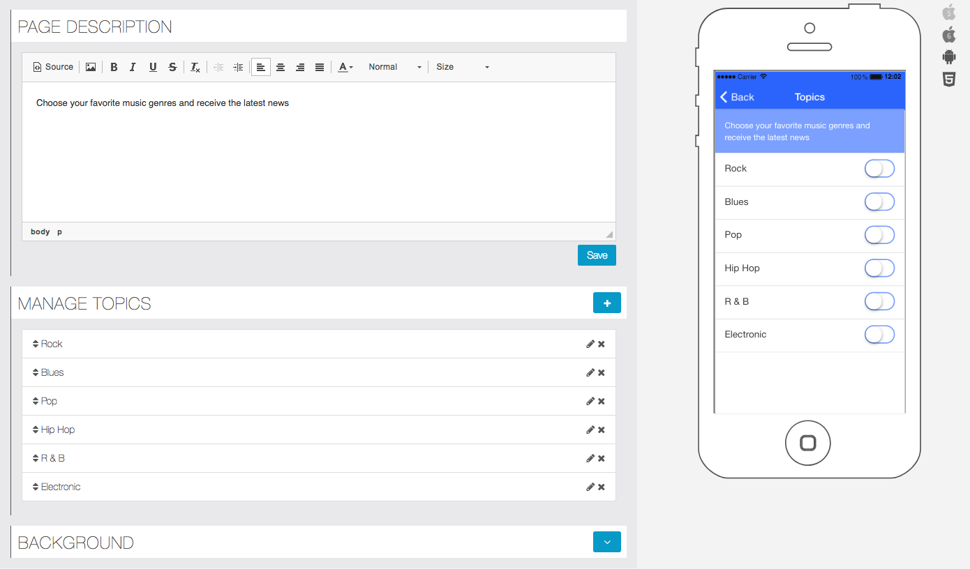Viewport: 970px width, 569px height.
Task: Justify the text
Action: tap(320, 67)
